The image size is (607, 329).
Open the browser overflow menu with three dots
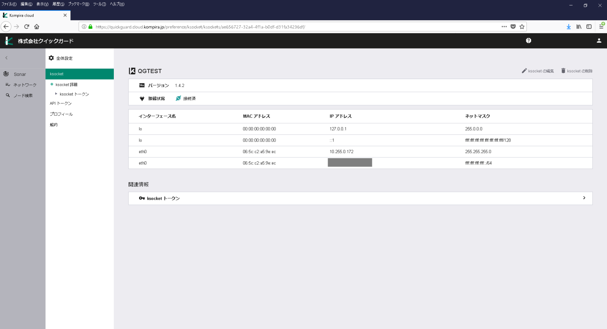504,26
